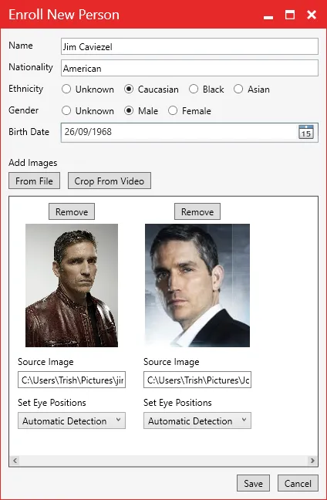Click From File button

tap(34, 181)
